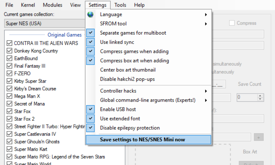
Task: Toggle Disable epilepsy protection
Action: pos(148,128)
